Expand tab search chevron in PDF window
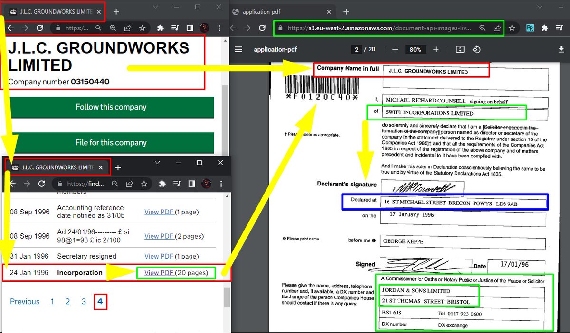This screenshot has height=333, width=570. click(539, 7)
